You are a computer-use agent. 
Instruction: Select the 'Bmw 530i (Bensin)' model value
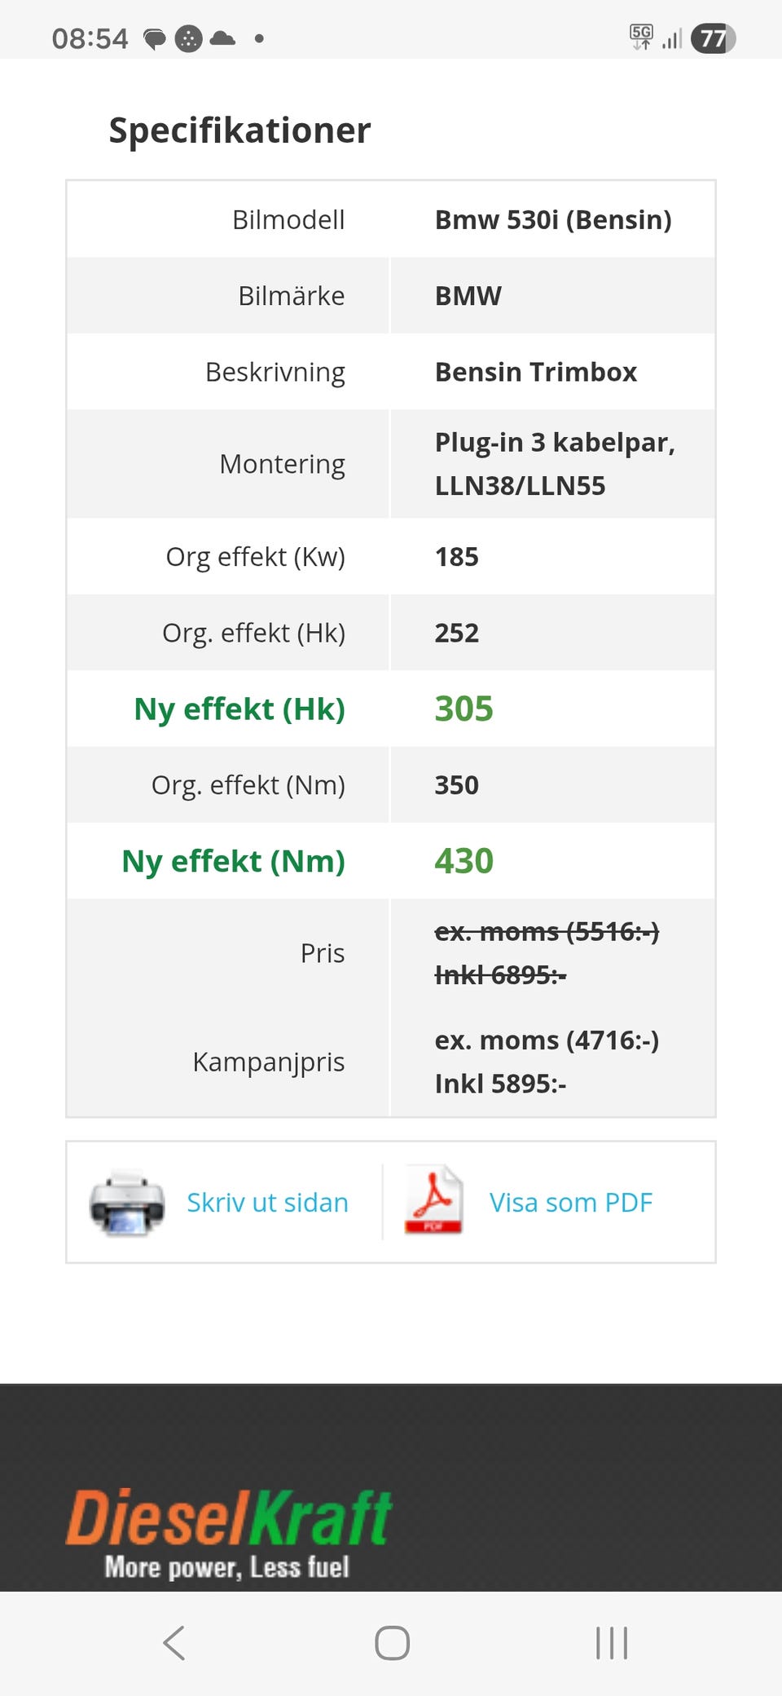[x=552, y=219]
